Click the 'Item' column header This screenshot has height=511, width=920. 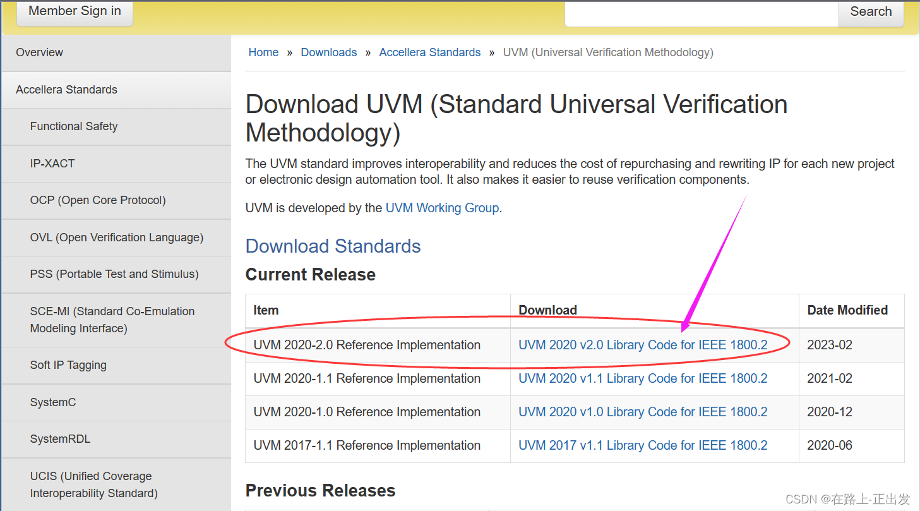[378, 310]
